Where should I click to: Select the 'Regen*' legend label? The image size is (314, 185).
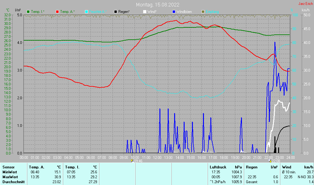click(x=124, y=12)
